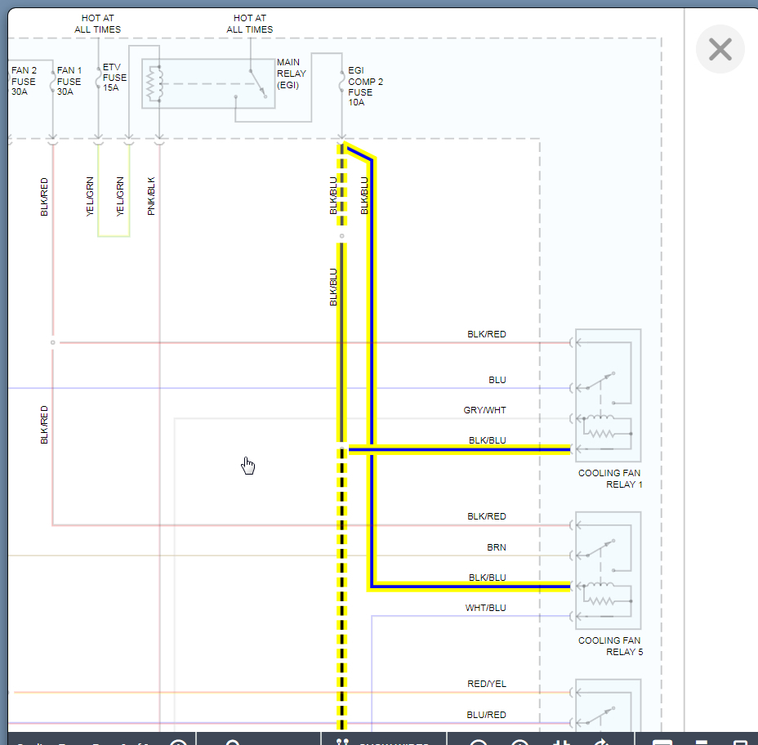Viewport: 758px width, 745px height.
Task: Open the search magnifier in bottom toolbar
Action: (233, 742)
